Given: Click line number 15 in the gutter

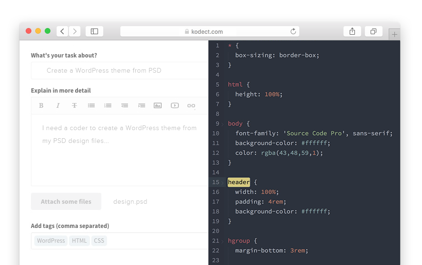Looking at the screenshot, I should [x=216, y=182].
